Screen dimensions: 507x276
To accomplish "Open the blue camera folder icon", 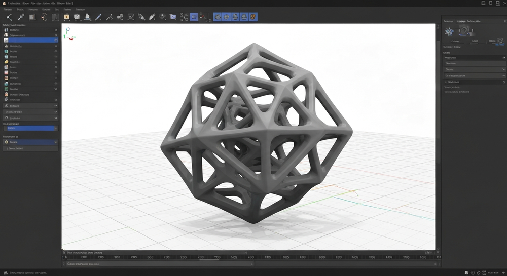I will (173, 17).
